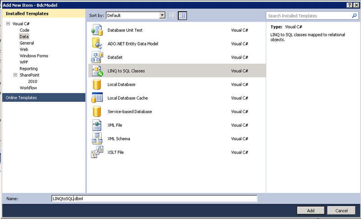The image size is (361, 219).
Task: Close the Add New Item dialog
Action: tap(356, 5)
